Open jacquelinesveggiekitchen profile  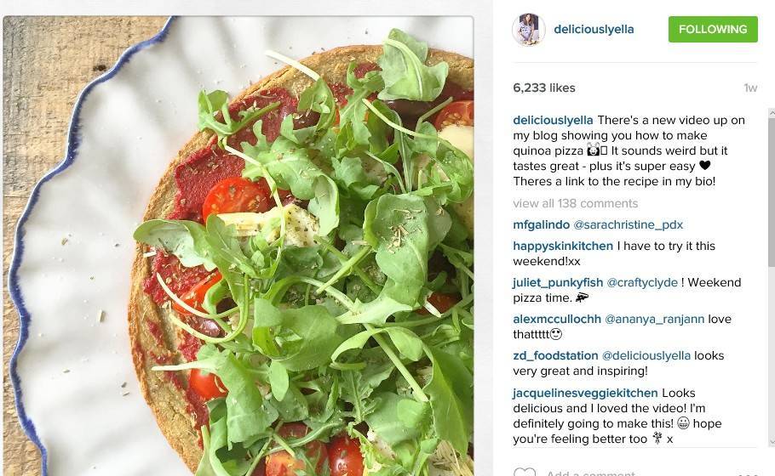point(585,394)
